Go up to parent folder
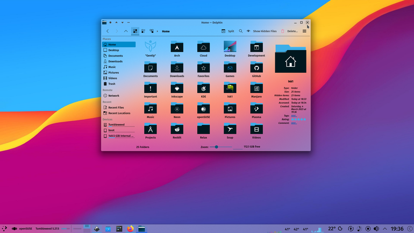Screen dimensions: 414x233 pos(126,31)
